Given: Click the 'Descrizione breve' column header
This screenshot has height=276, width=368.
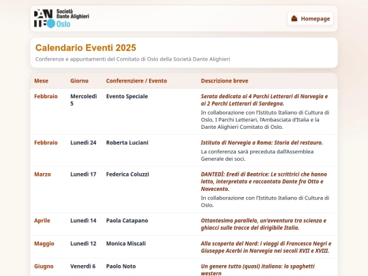Looking at the screenshot, I should 224,81.
